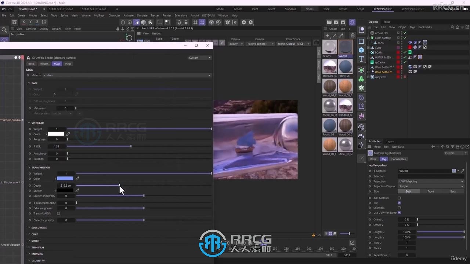Image resolution: width=470 pixels, height=264 pixels.
Task: Toggle Y axis lock in top toolbar
Action: pyautogui.click(x=30, y=22)
